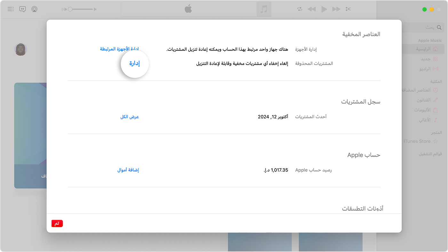Click the AirPlay icon
448x252 pixels.
click(34, 9)
